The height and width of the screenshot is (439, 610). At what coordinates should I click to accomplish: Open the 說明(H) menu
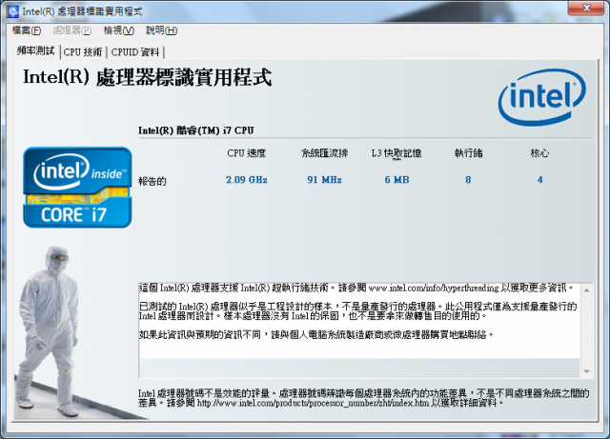click(161, 30)
